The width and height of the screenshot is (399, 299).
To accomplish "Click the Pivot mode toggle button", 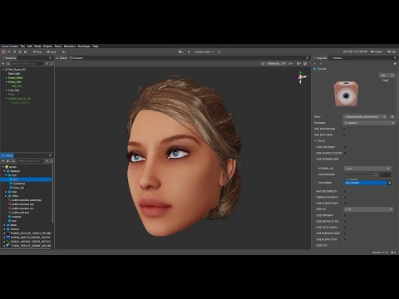I will (x=37, y=51).
